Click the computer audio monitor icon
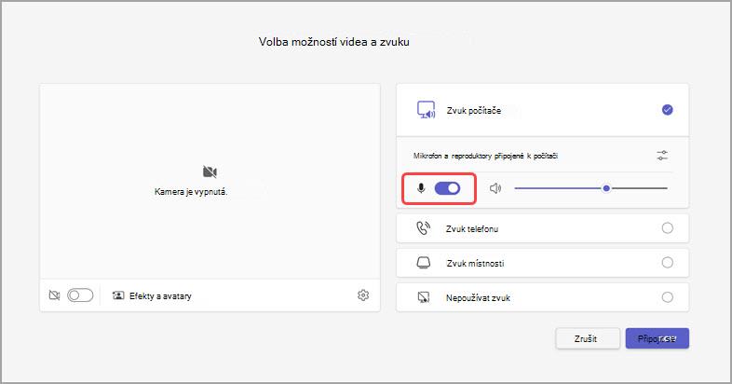The height and width of the screenshot is (384, 732). 426,110
